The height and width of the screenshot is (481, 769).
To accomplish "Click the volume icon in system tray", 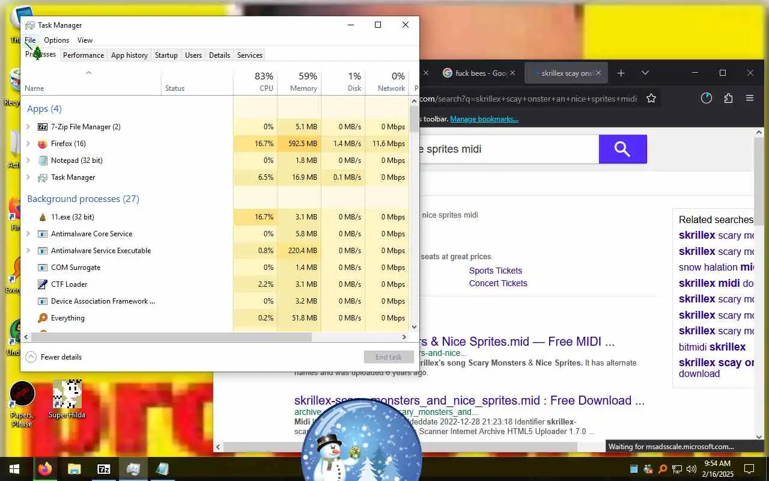I will click(691, 469).
